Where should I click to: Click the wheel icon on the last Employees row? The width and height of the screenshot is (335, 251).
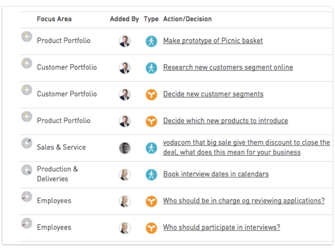[27, 223]
